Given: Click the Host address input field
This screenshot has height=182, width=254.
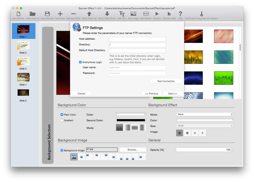Looking at the screenshot, I should tap(137, 39).
